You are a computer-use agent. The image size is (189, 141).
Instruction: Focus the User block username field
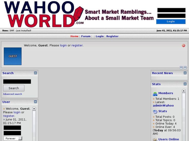point(12,128)
